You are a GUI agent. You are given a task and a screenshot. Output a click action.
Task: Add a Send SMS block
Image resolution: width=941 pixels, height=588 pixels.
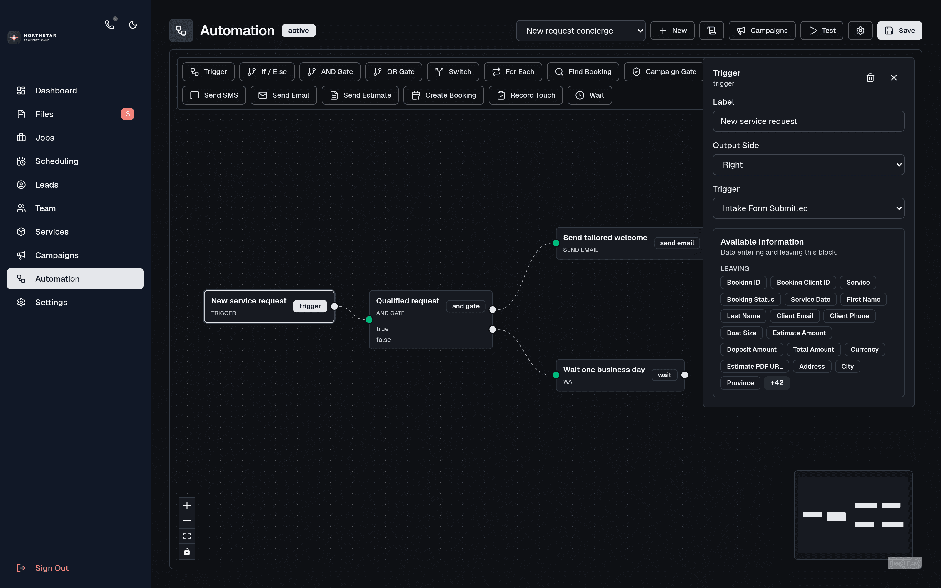pos(214,95)
